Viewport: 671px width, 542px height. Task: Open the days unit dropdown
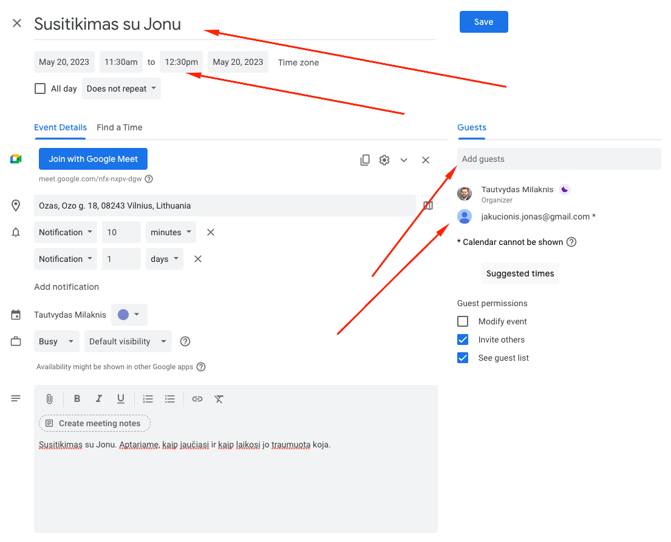[165, 259]
